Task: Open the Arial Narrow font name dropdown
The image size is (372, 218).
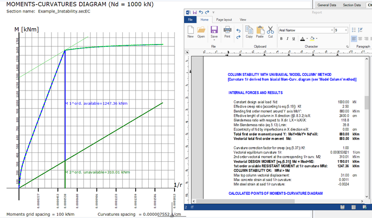Action: [x=332, y=30]
